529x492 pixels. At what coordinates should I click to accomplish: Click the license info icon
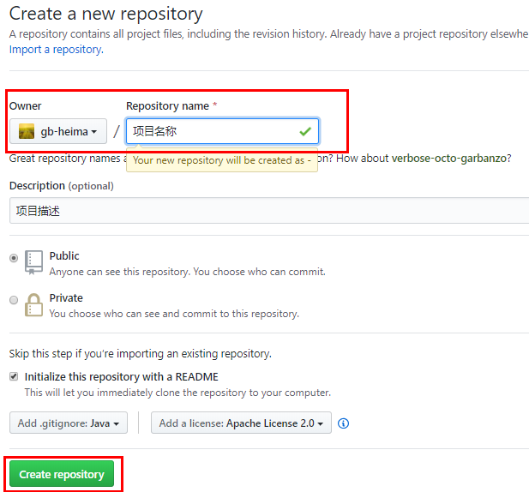tap(343, 423)
